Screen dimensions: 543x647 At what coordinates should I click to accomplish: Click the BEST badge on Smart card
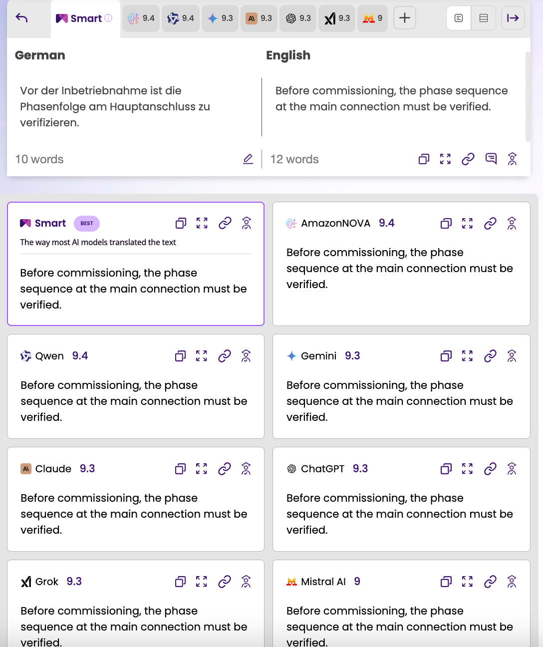(x=87, y=223)
